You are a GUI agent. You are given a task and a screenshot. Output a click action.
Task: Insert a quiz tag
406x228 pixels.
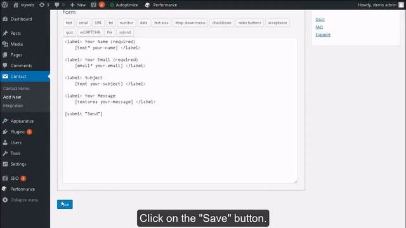pyautogui.click(x=69, y=32)
